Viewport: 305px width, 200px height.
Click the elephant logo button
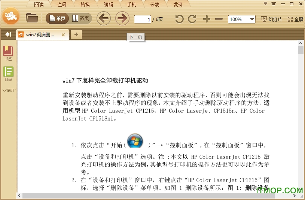[x=11, y=16]
